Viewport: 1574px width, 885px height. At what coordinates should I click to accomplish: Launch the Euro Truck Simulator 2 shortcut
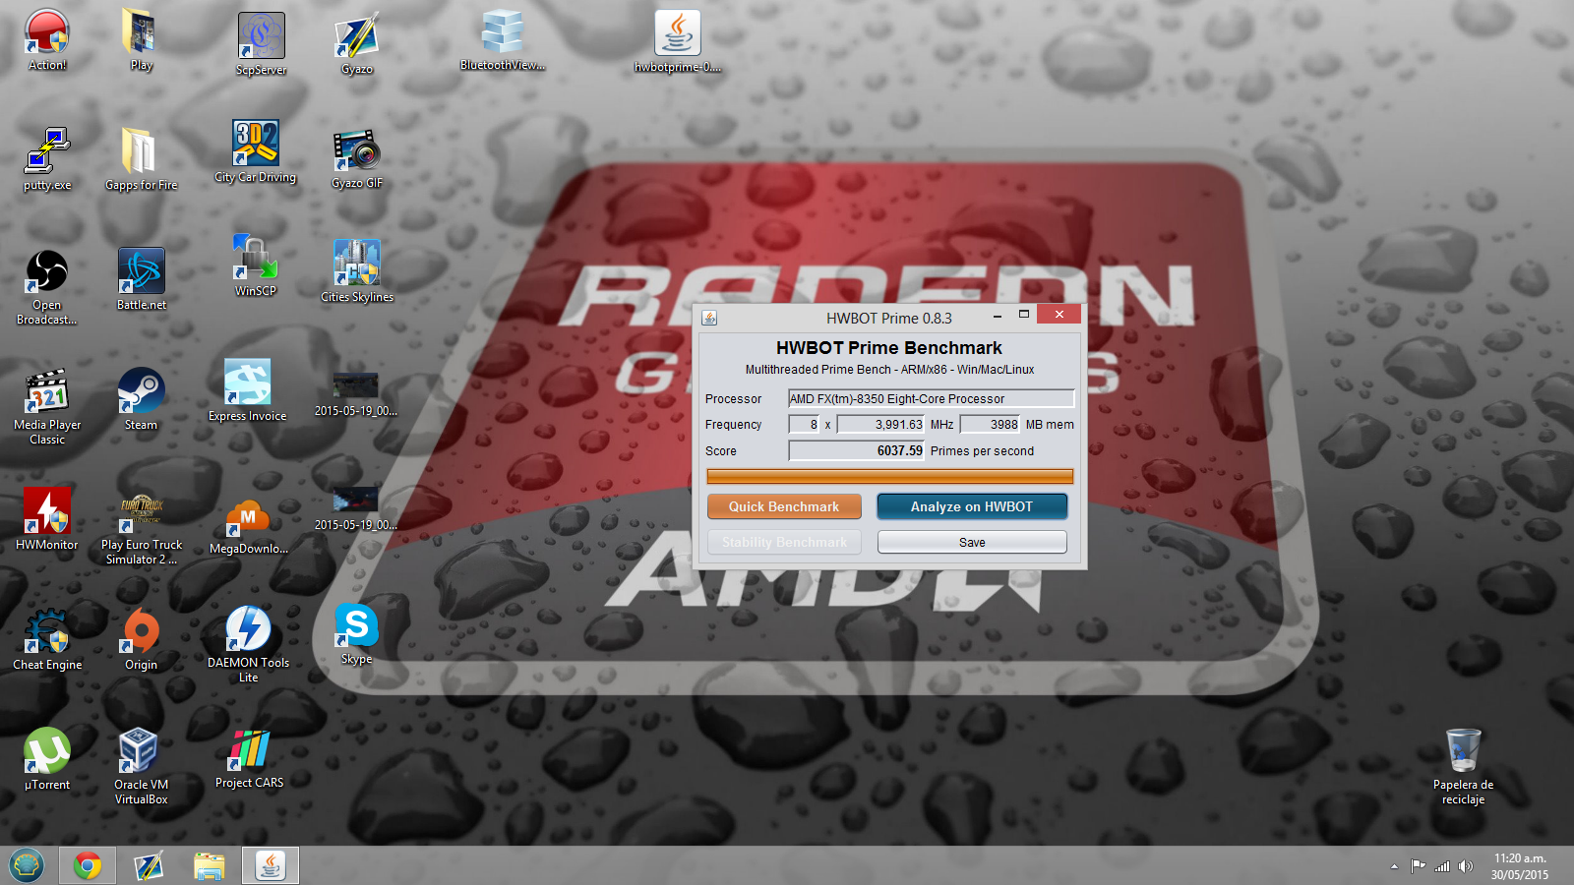pyautogui.click(x=141, y=529)
